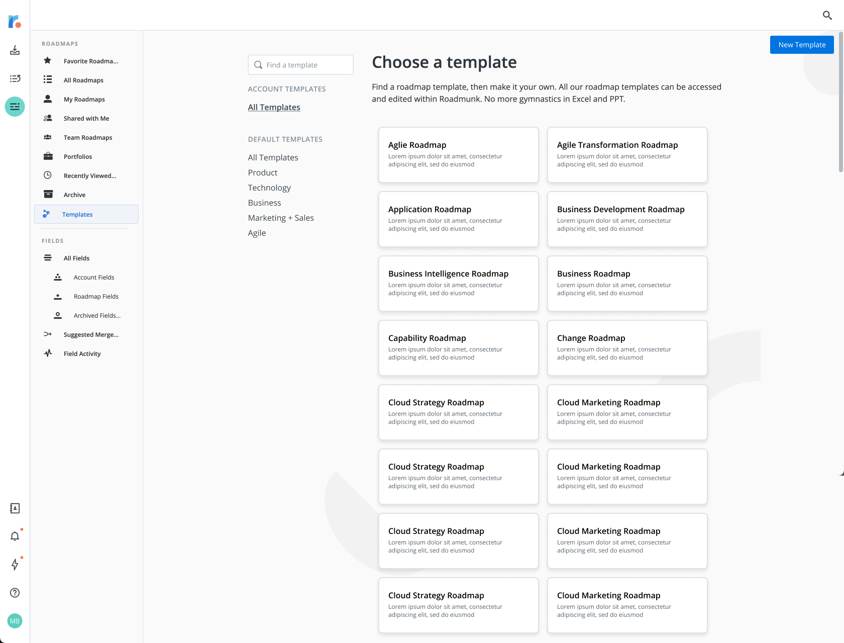Open Favorite Roadmaps in sidebar

click(90, 61)
